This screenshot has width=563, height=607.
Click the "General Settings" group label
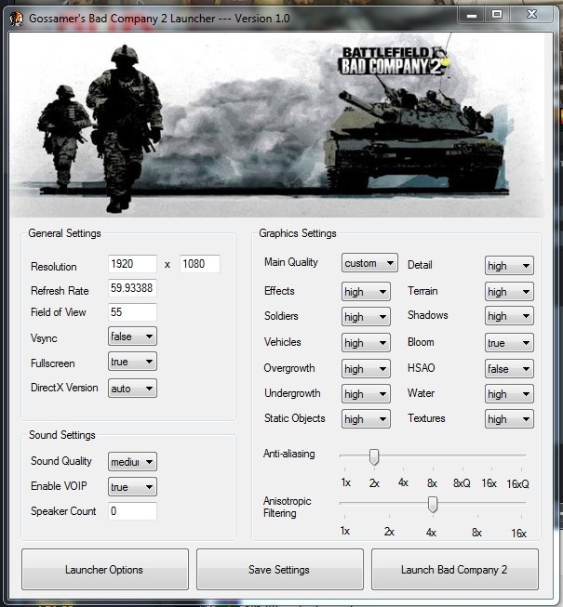(x=64, y=233)
